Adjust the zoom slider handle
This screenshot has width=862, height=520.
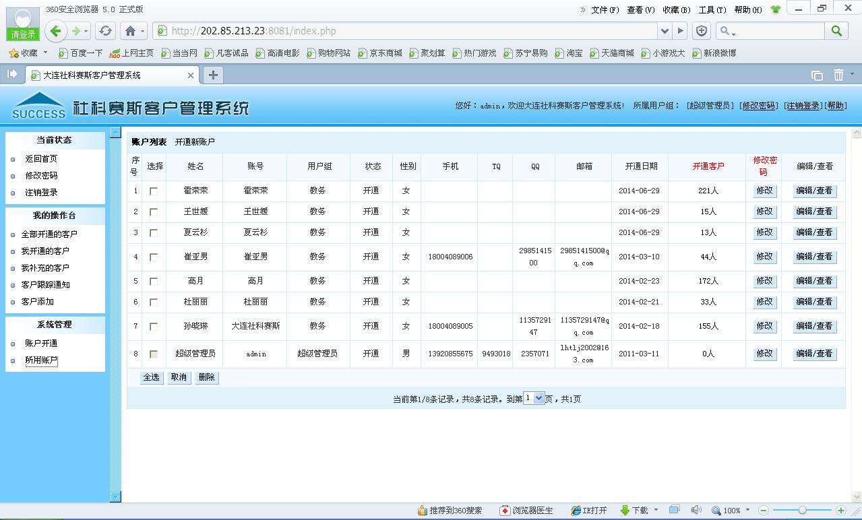pos(802,511)
